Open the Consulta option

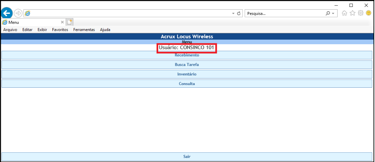click(187, 84)
